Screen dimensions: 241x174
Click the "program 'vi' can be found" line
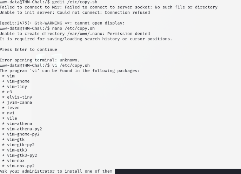pyautogui.click(x=69, y=71)
